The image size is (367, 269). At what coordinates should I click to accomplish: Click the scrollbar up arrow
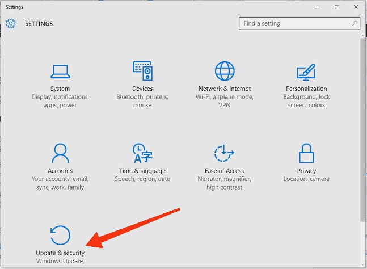362,36
